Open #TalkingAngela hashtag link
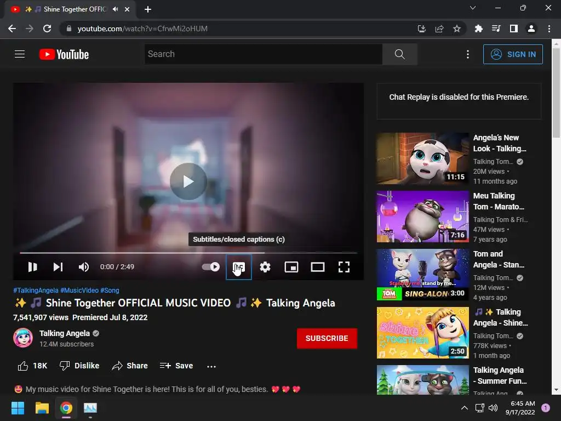 (36, 291)
